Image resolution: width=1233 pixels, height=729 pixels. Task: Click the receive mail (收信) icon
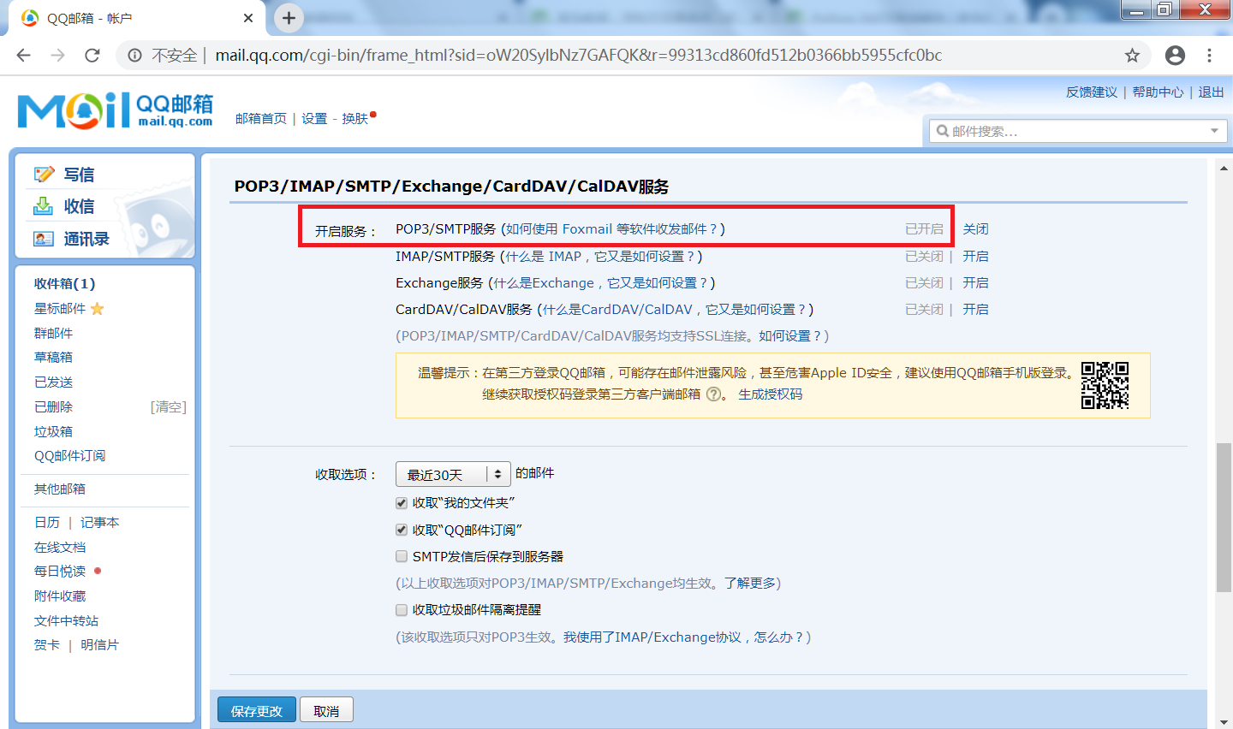pyautogui.click(x=44, y=206)
